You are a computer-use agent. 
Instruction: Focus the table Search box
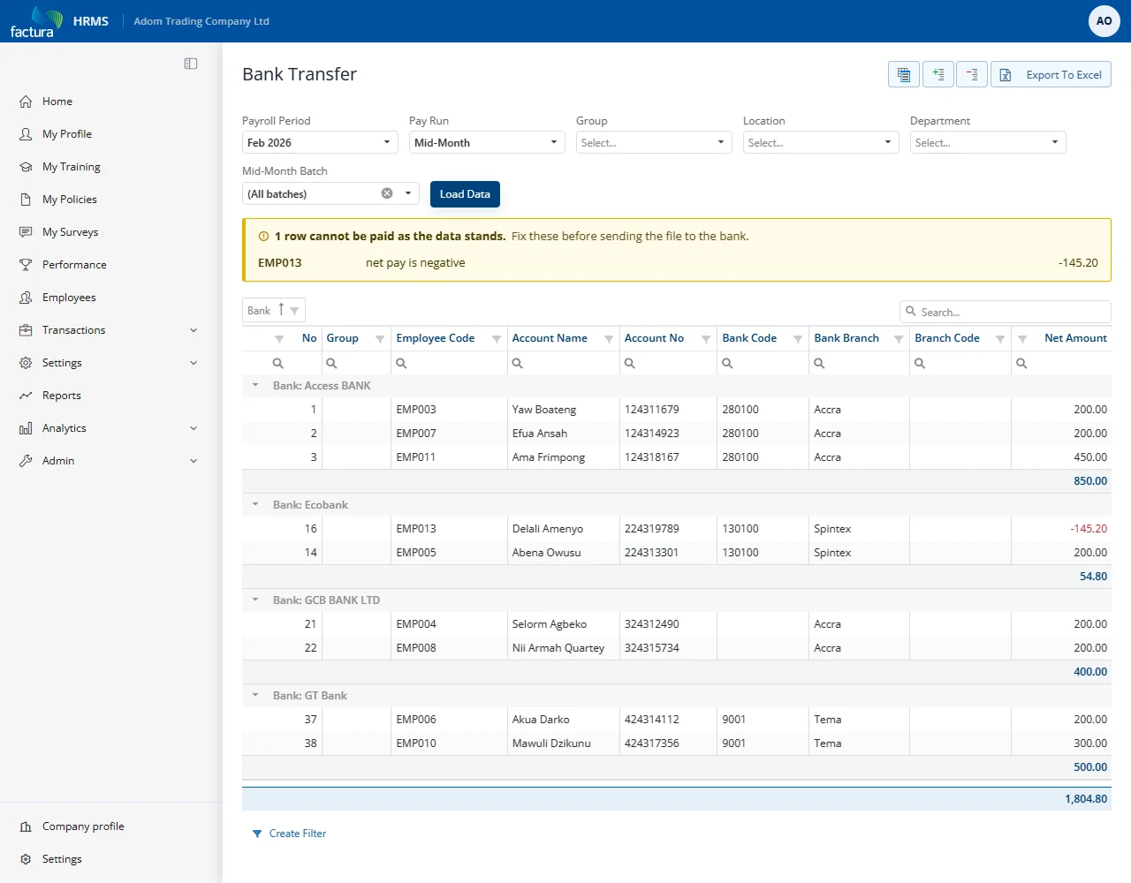coord(1006,312)
